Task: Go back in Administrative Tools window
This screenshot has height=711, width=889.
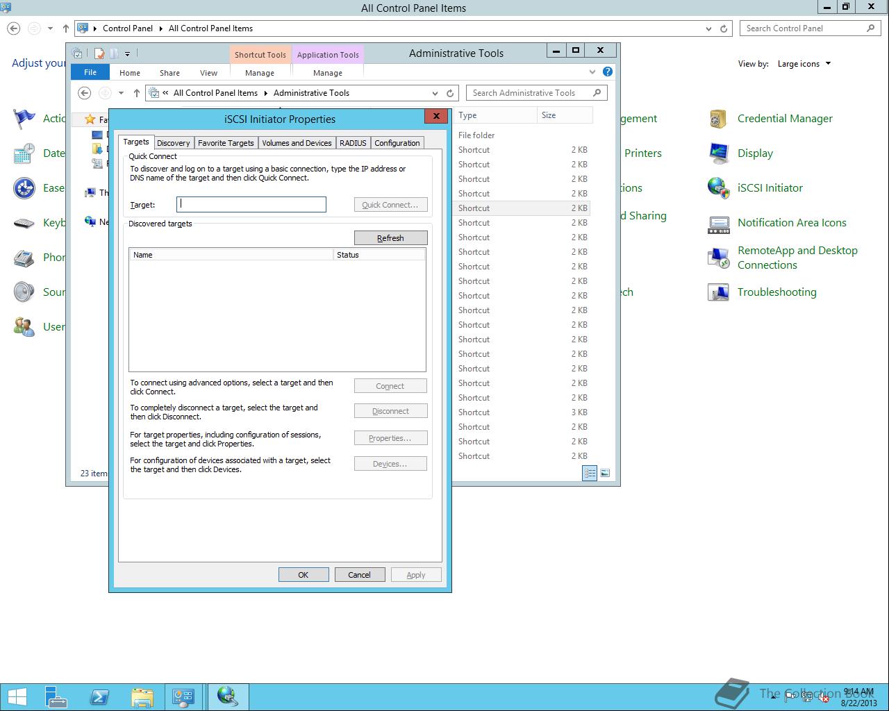Action: pyautogui.click(x=84, y=93)
